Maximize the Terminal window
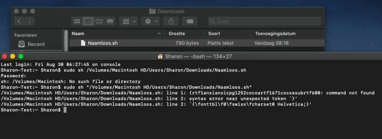 click(x=21, y=56)
